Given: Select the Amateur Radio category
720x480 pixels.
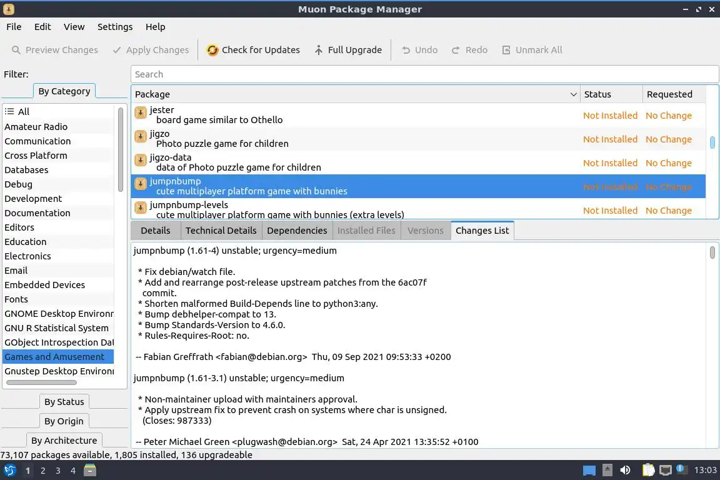Looking at the screenshot, I should (x=58, y=127).
